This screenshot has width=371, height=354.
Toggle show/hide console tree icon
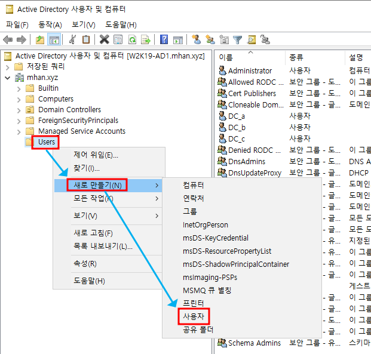click(54, 39)
